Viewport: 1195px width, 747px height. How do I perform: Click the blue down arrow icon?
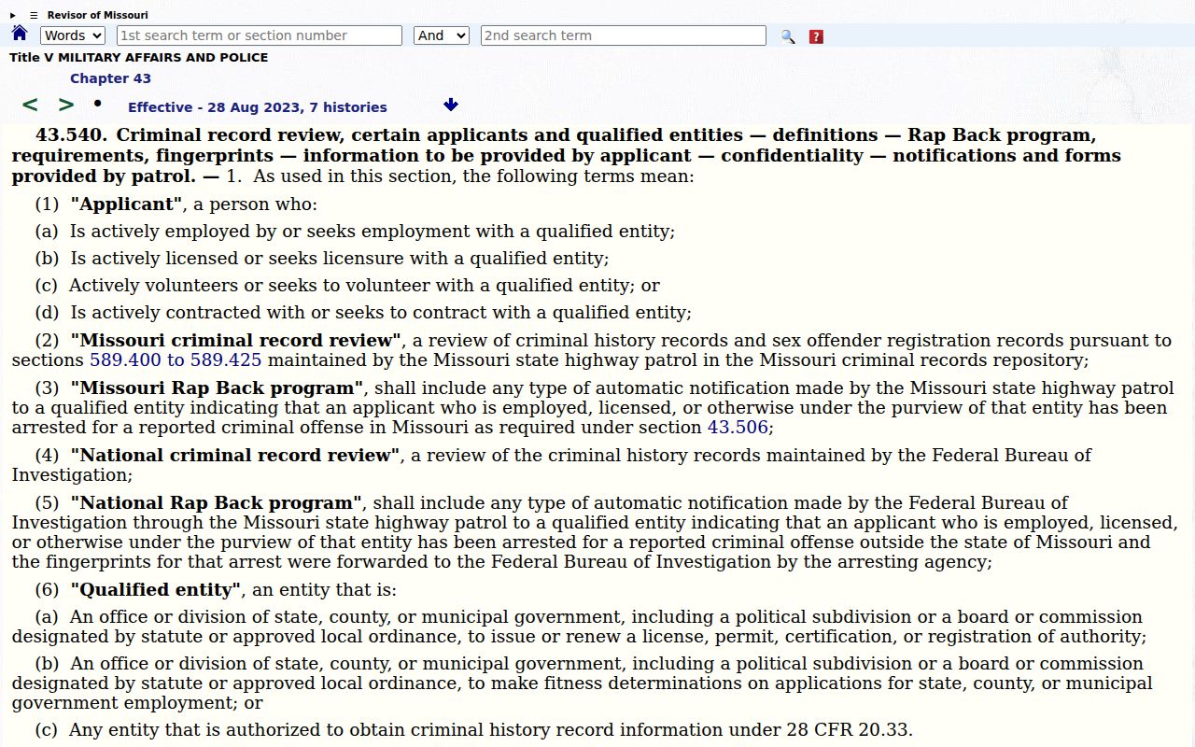pos(451,105)
